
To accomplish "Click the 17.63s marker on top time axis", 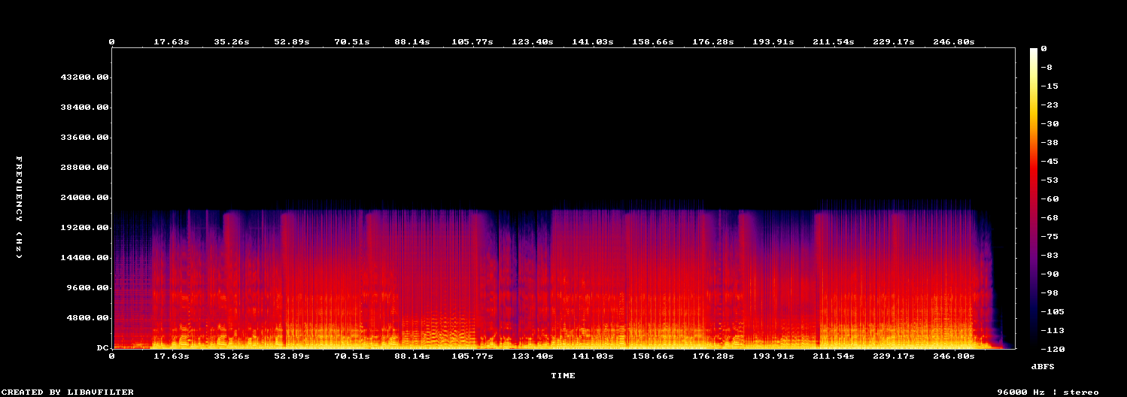I will [x=172, y=42].
